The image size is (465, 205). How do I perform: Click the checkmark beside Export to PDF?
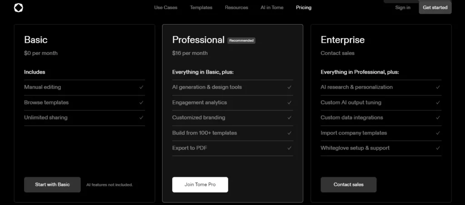289,148
